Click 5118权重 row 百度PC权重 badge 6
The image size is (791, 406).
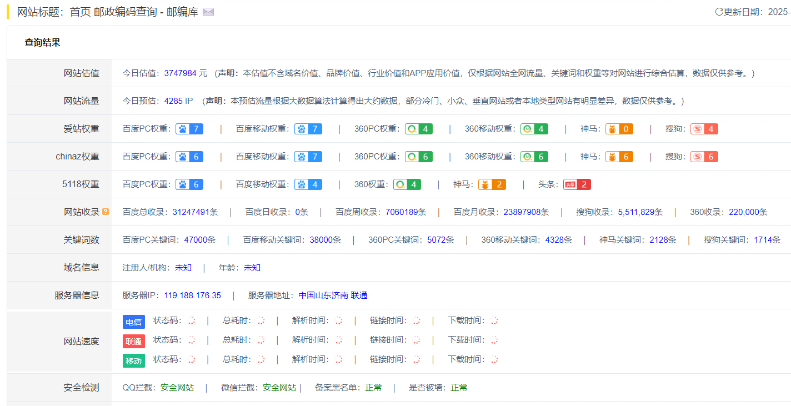[189, 184]
